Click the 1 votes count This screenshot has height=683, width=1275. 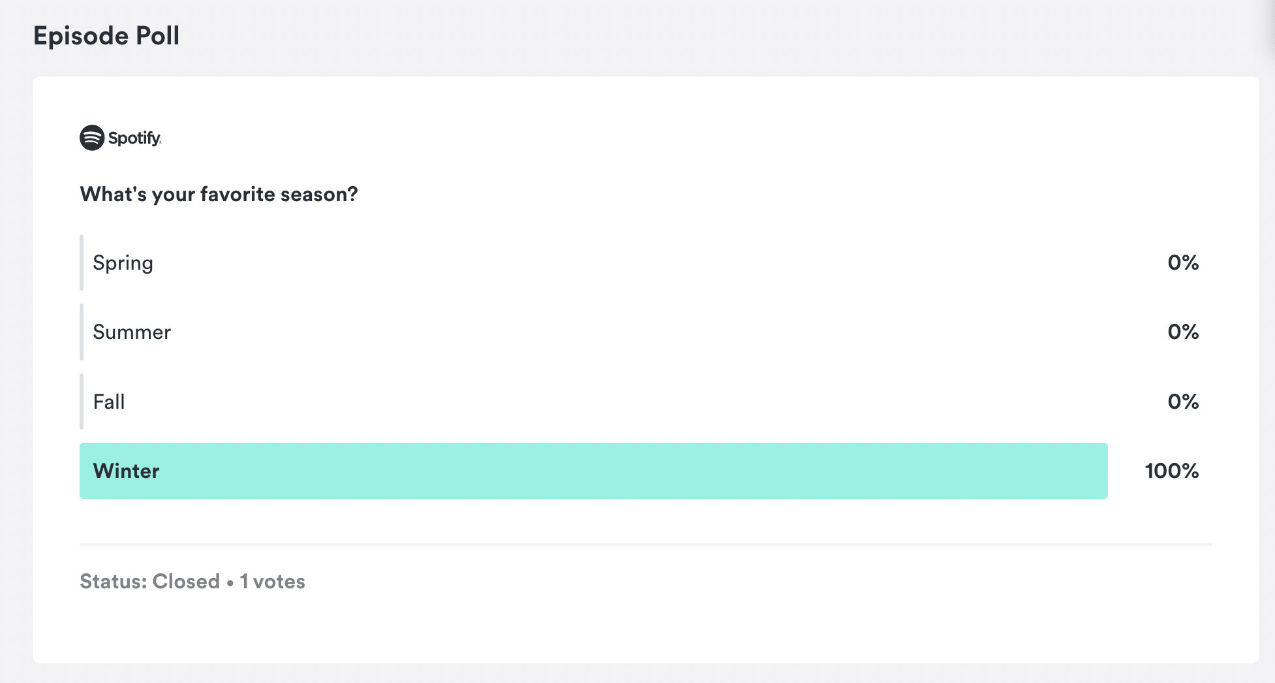pyautogui.click(x=272, y=582)
